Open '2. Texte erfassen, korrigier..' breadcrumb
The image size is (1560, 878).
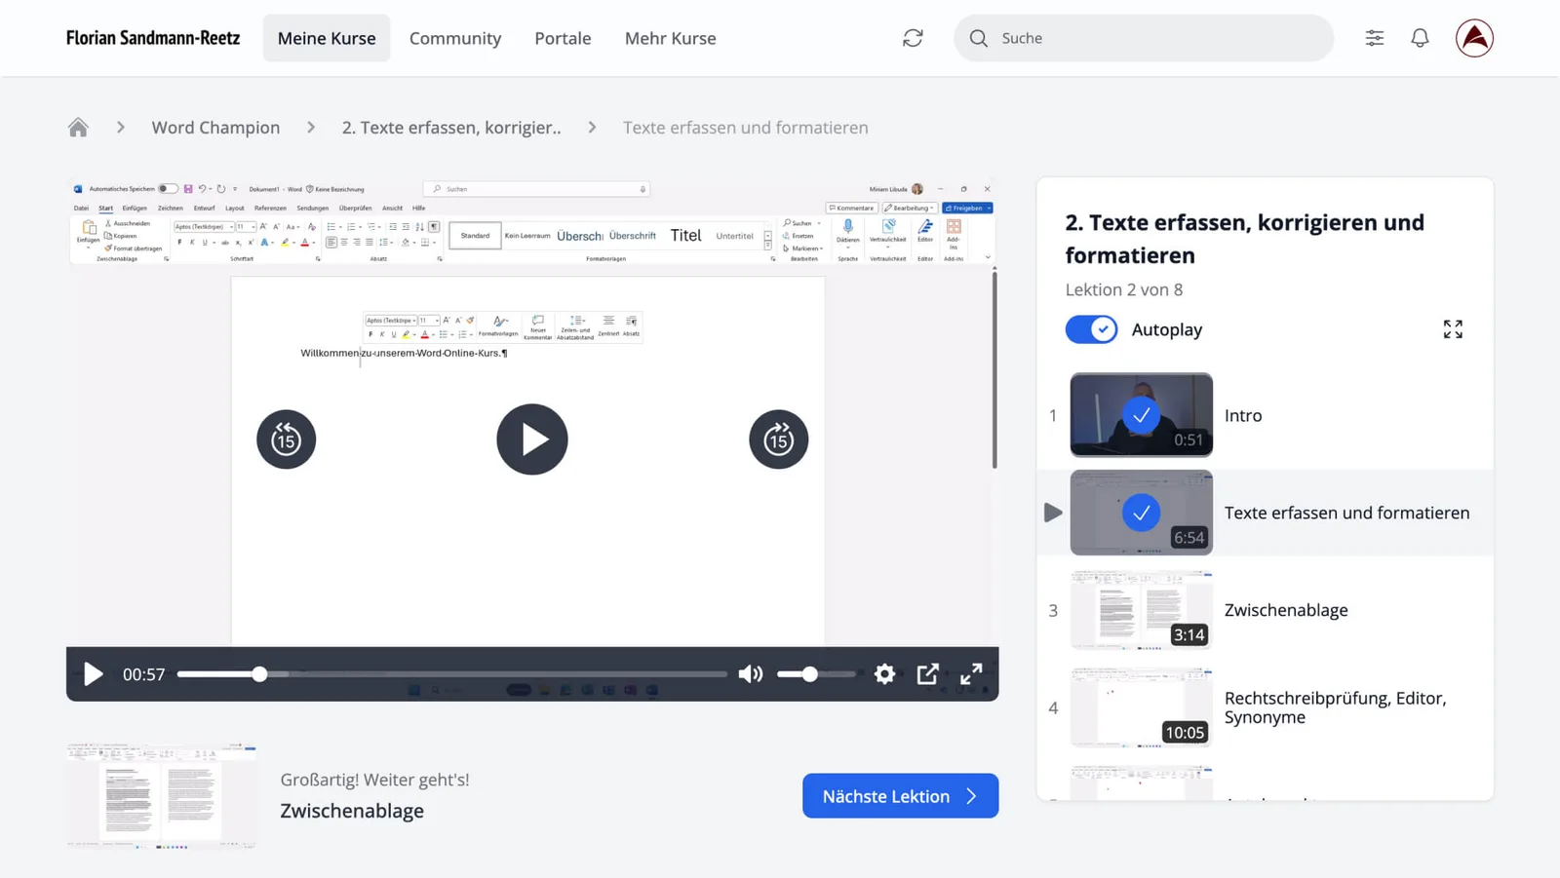451,128
